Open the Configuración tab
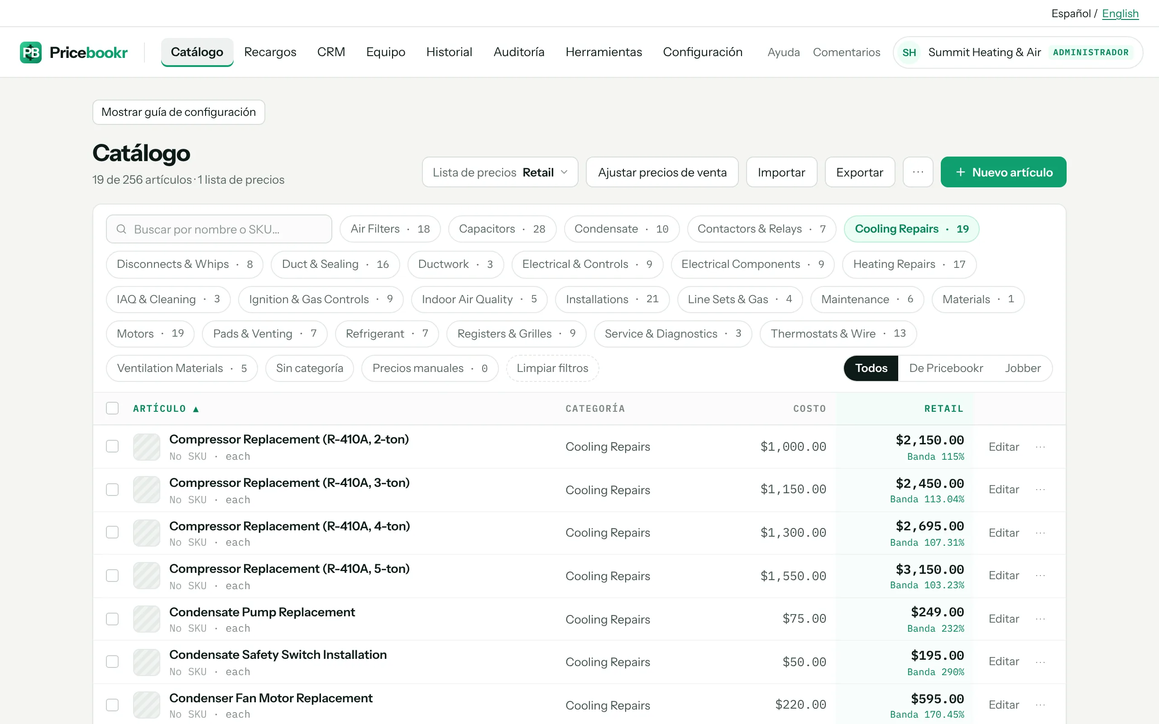 [x=703, y=52]
